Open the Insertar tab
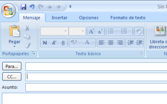This screenshot has width=167, height=104. (59, 18)
